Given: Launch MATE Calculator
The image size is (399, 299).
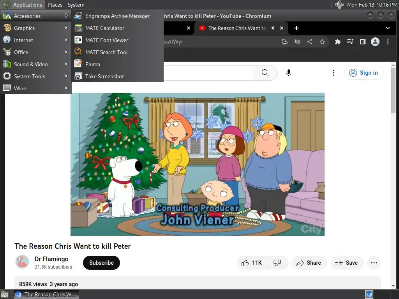Looking at the screenshot, I should 117,28.
